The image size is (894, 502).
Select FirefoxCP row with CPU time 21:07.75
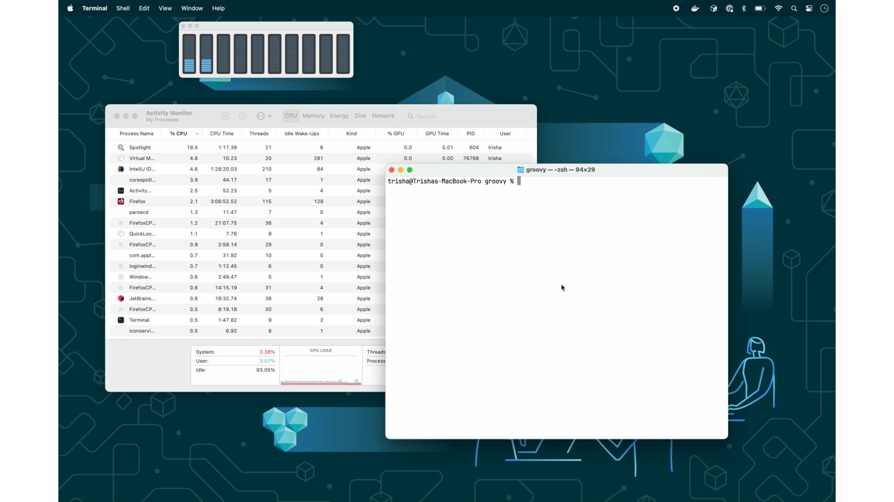[x=248, y=223]
